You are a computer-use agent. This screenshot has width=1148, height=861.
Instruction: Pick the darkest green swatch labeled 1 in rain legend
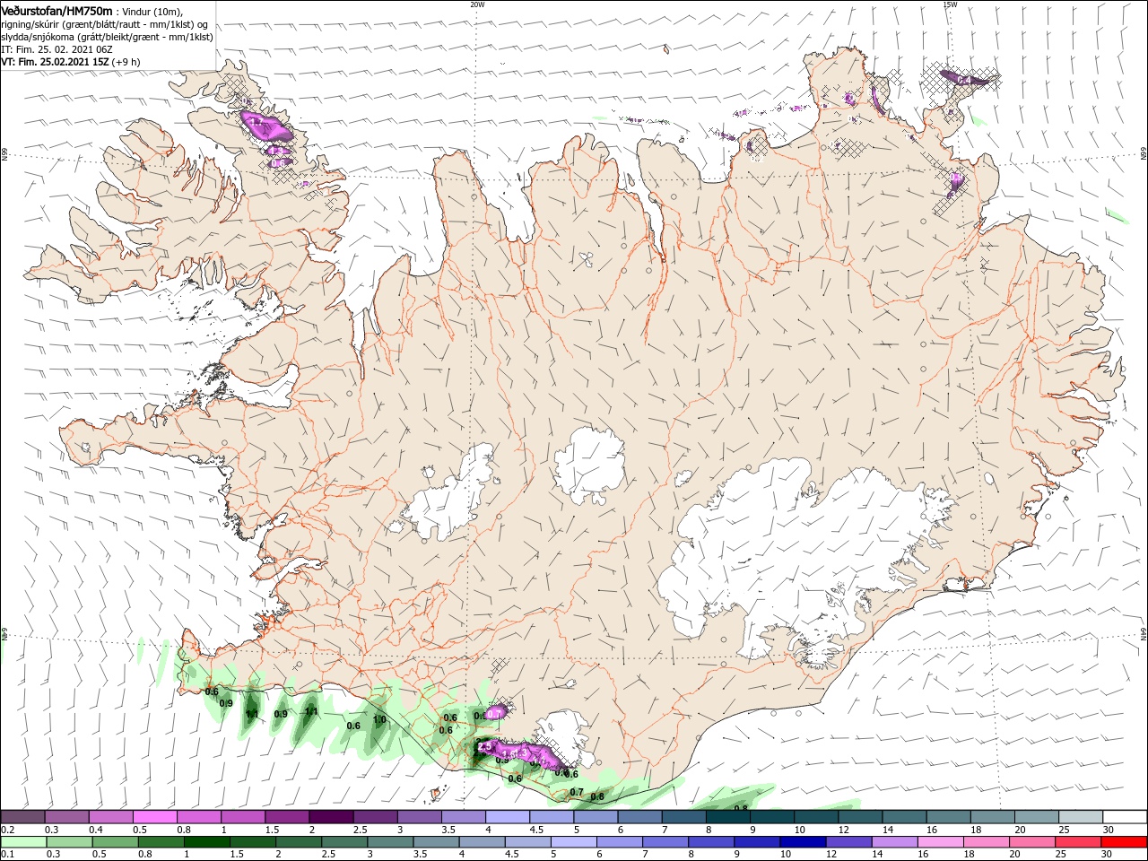(x=207, y=841)
